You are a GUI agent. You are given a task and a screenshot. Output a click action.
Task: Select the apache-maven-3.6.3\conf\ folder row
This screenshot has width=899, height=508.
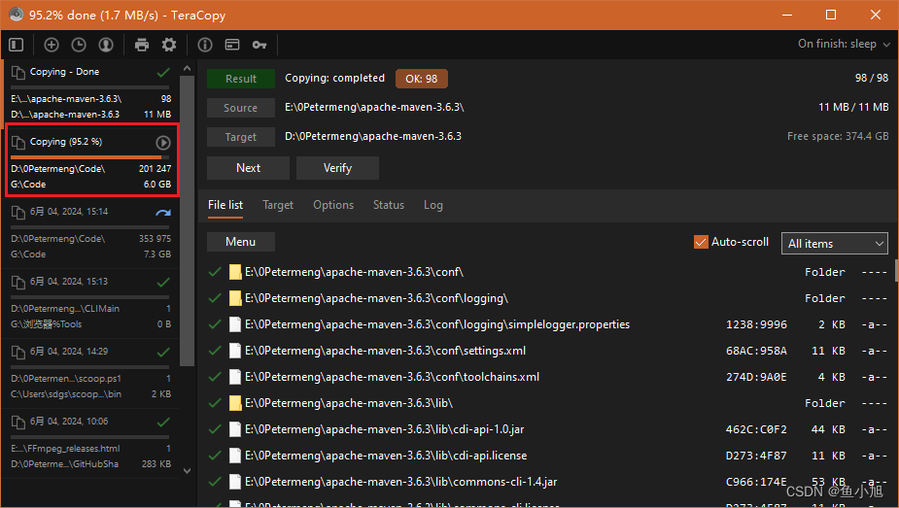[547, 271]
